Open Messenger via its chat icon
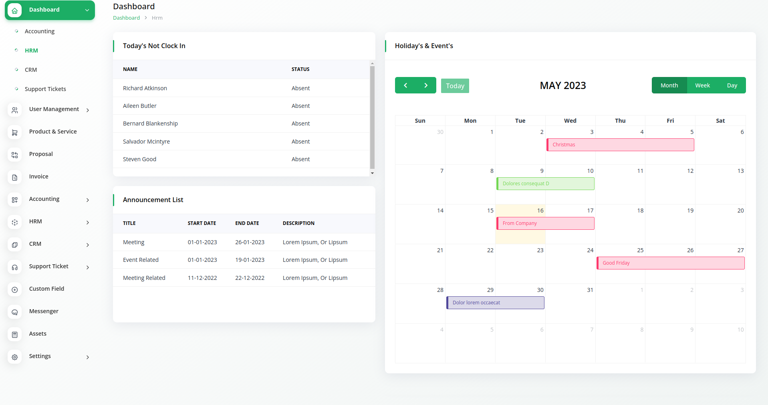 pos(15,312)
